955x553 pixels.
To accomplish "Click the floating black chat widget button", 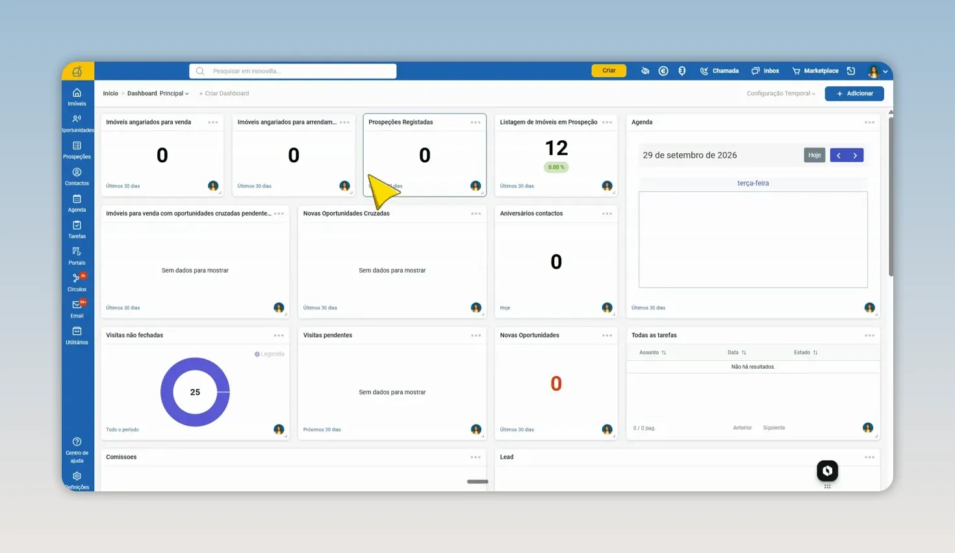I will click(x=827, y=471).
